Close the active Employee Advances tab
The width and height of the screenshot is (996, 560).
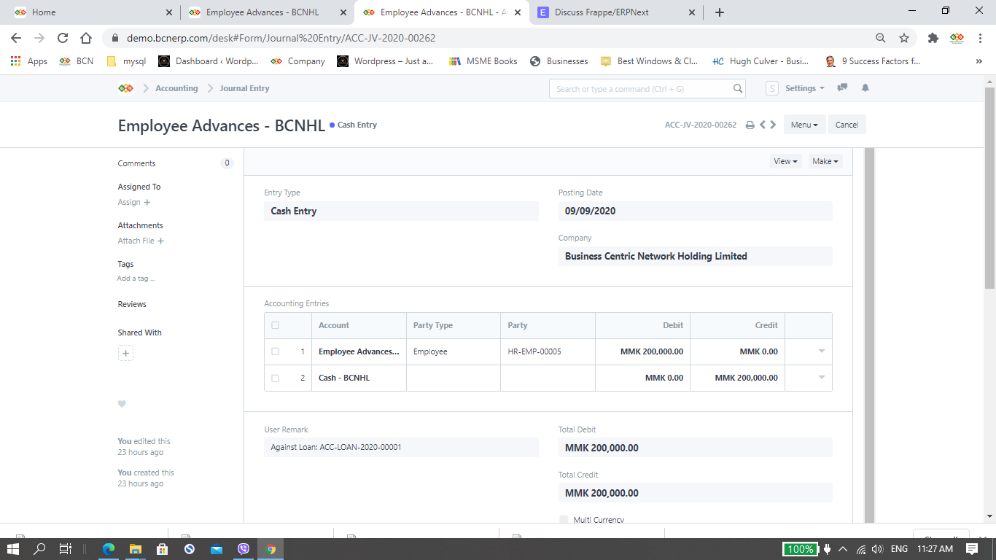coord(518,12)
